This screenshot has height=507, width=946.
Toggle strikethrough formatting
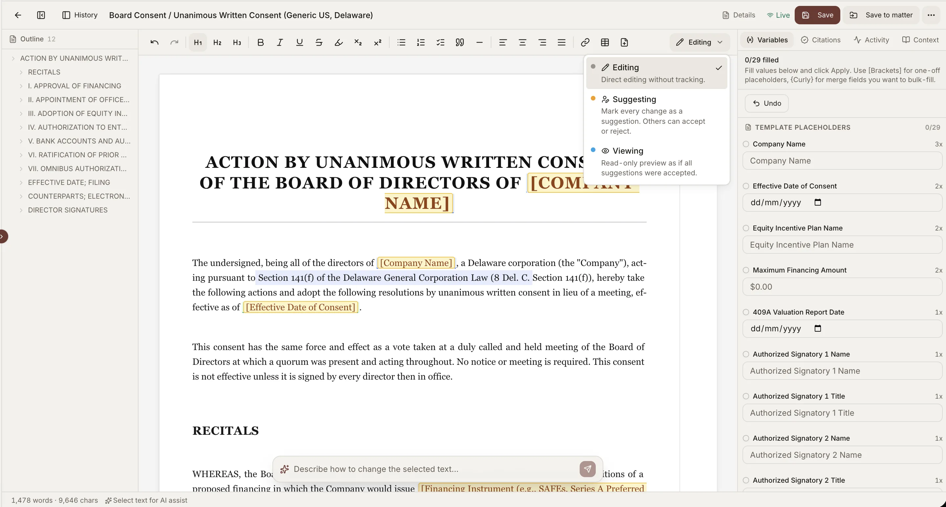coord(319,42)
